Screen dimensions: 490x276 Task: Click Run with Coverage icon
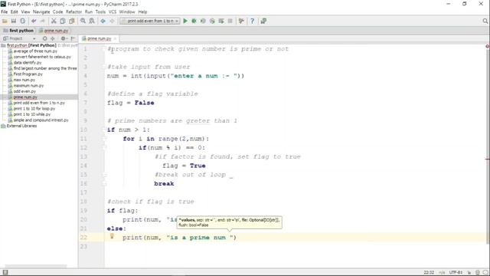(203, 21)
